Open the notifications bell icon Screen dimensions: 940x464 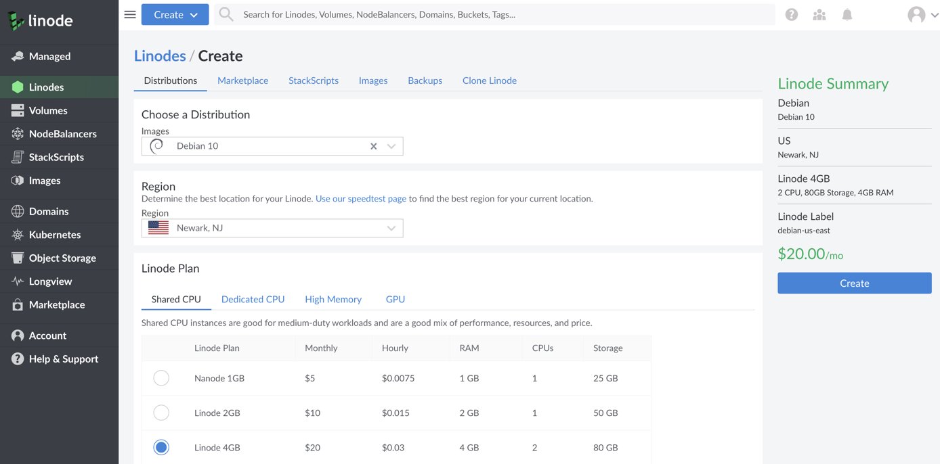[x=847, y=14]
